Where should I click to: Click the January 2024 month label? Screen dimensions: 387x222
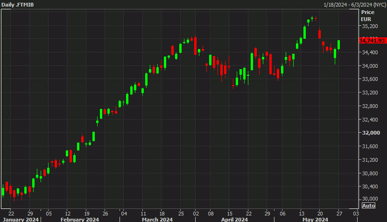20,219
